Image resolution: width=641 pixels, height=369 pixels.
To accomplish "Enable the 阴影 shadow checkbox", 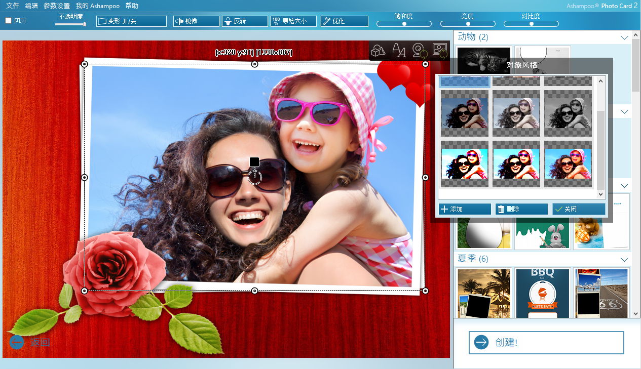I will [x=8, y=20].
